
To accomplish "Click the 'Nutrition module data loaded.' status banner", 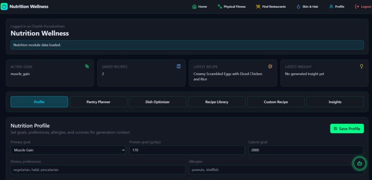I will pyautogui.click(x=187, y=45).
